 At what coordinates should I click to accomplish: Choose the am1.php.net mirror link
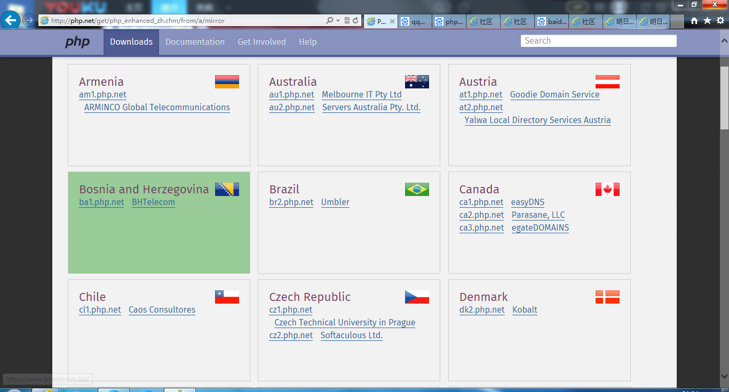point(102,95)
